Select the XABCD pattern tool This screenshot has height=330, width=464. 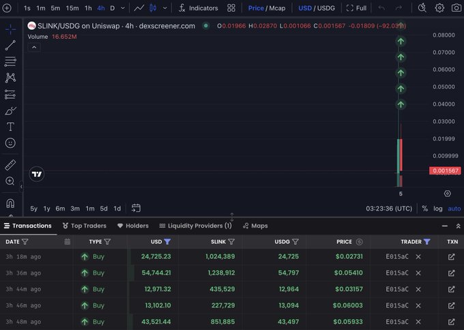tap(10, 78)
